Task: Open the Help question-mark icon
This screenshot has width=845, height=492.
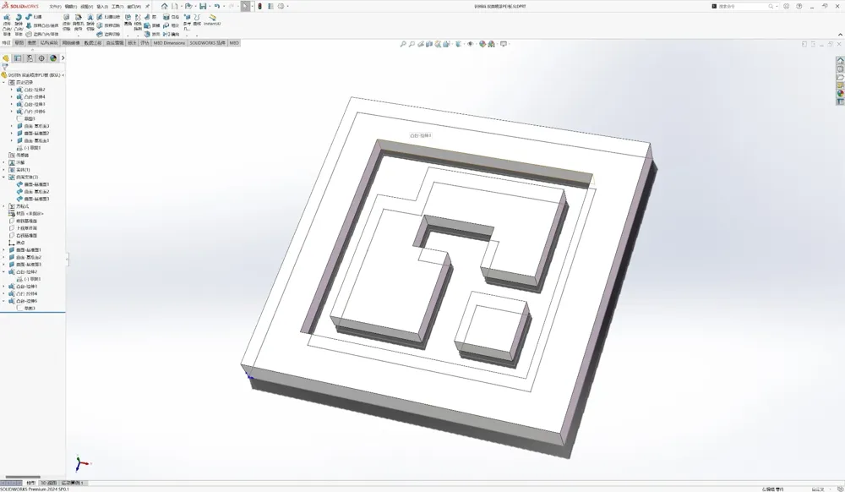Action: tap(799, 7)
